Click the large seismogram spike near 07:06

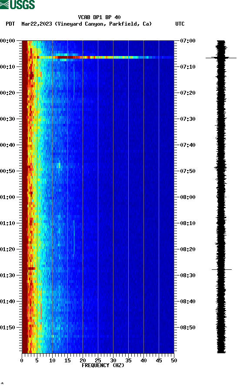click(x=221, y=58)
